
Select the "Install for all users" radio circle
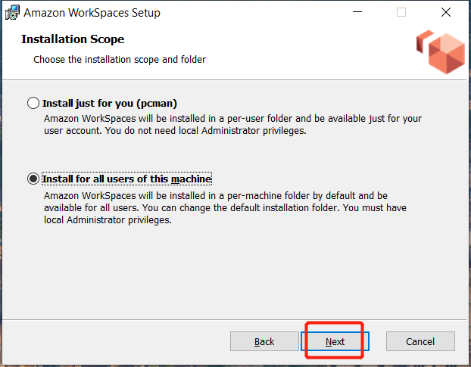[x=33, y=179]
